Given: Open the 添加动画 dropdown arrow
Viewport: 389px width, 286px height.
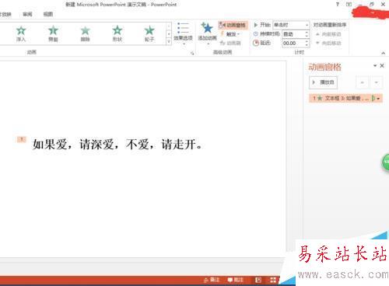Looking at the screenshot, I should coord(208,44).
